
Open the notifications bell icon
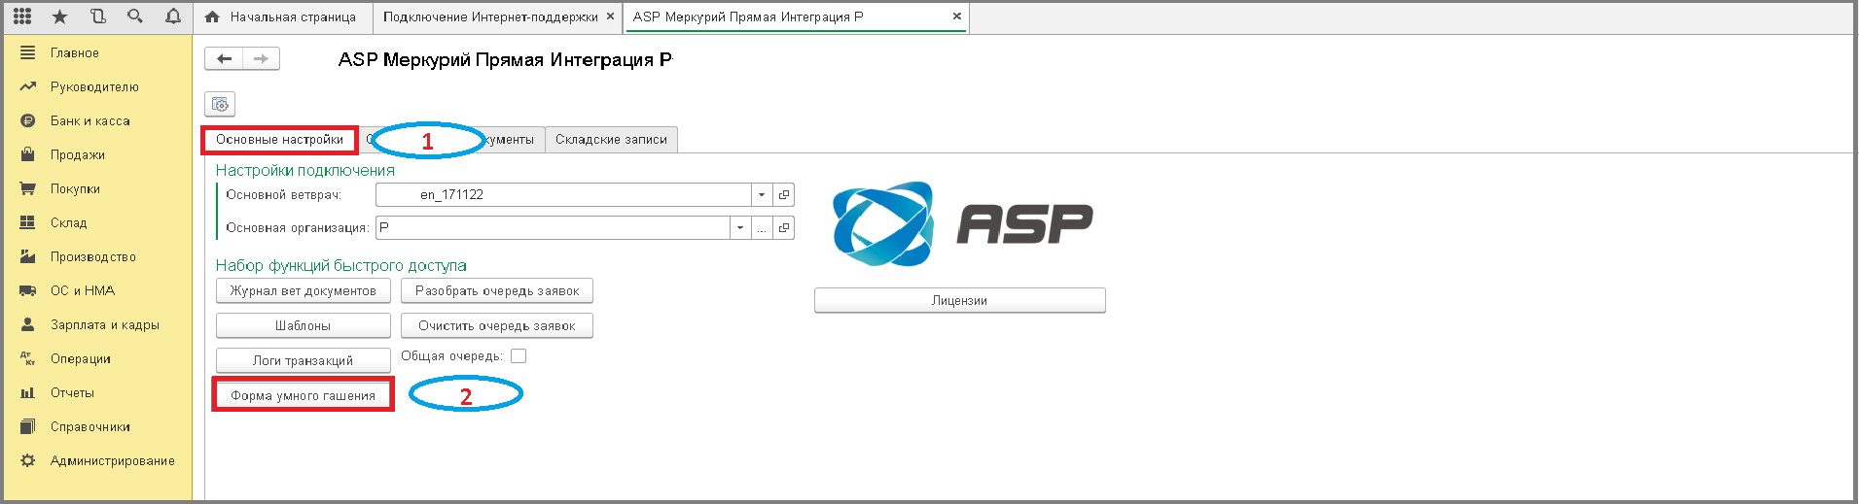tap(173, 17)
